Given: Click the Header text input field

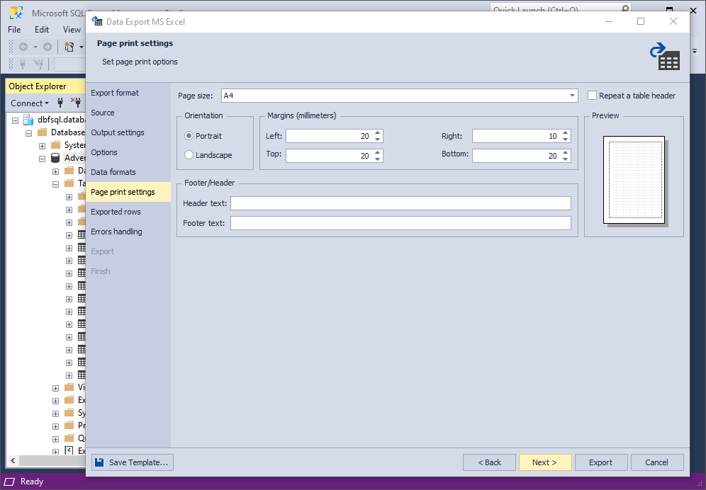Looking at the screenshot, I should coord(400,203).
